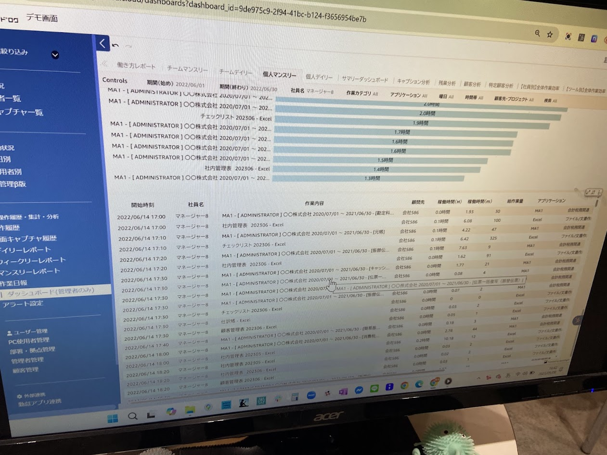Collapse the sidebar with the left chevron button
Image resolution: width=607 pixels, height=455 pixels.
(102, 43)
